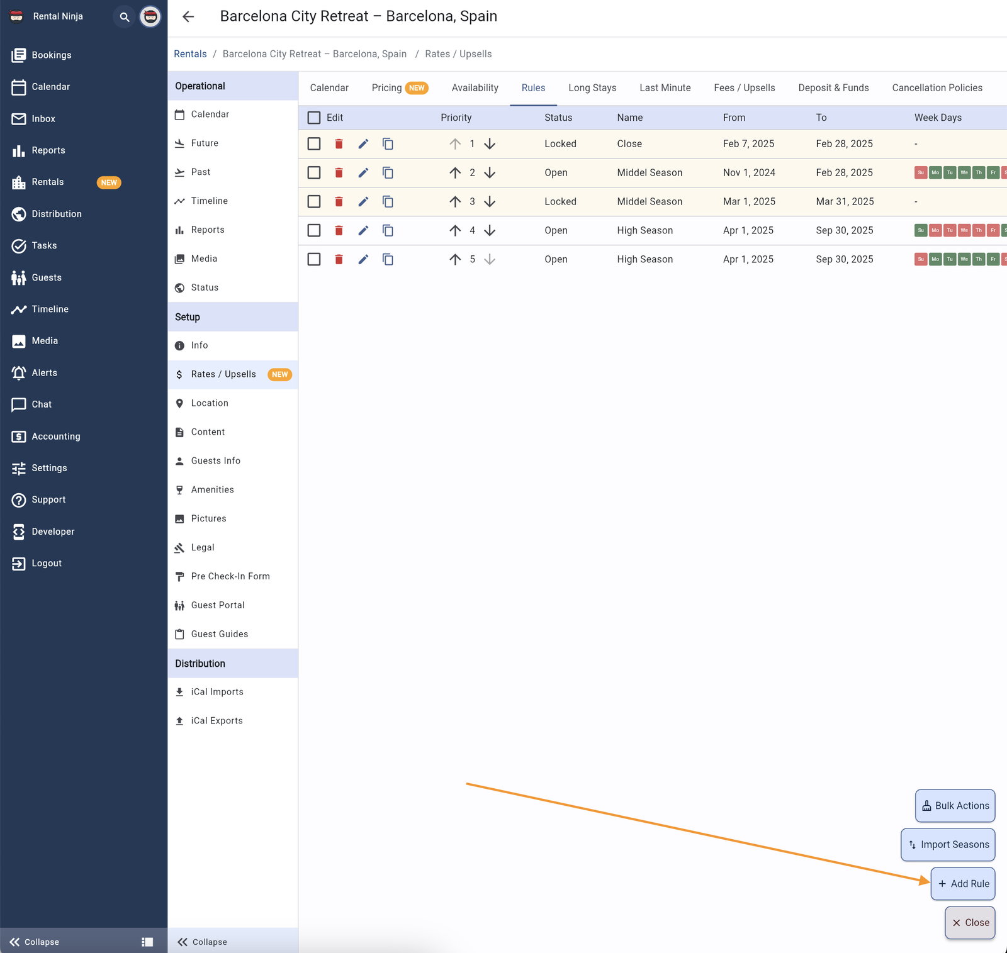Switch to the Long Stays tab
Screen dimensions: 1007x953
(x=592, y=88)
